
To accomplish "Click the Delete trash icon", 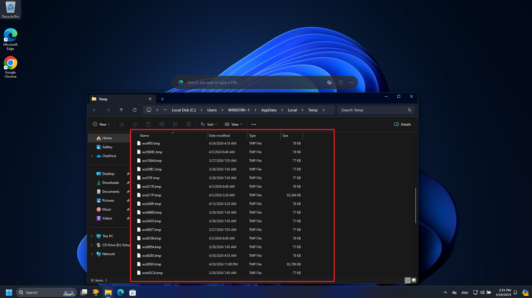I will click(x=189, y=124).
